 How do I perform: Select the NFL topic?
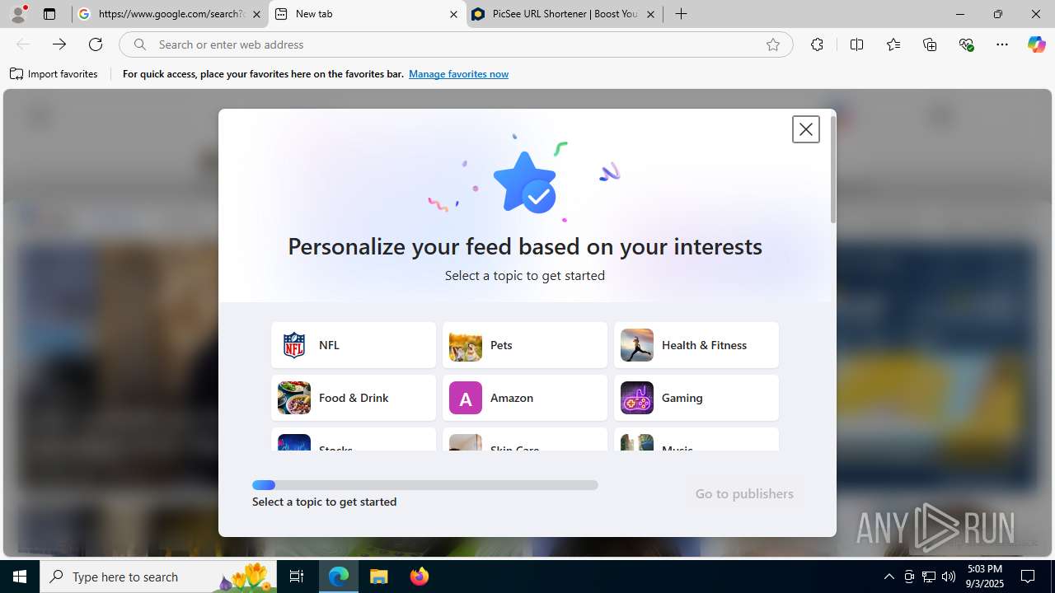[354, 345]
